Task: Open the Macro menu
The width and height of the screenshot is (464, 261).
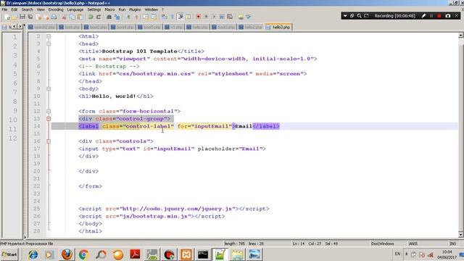Action: pos(109,9)
